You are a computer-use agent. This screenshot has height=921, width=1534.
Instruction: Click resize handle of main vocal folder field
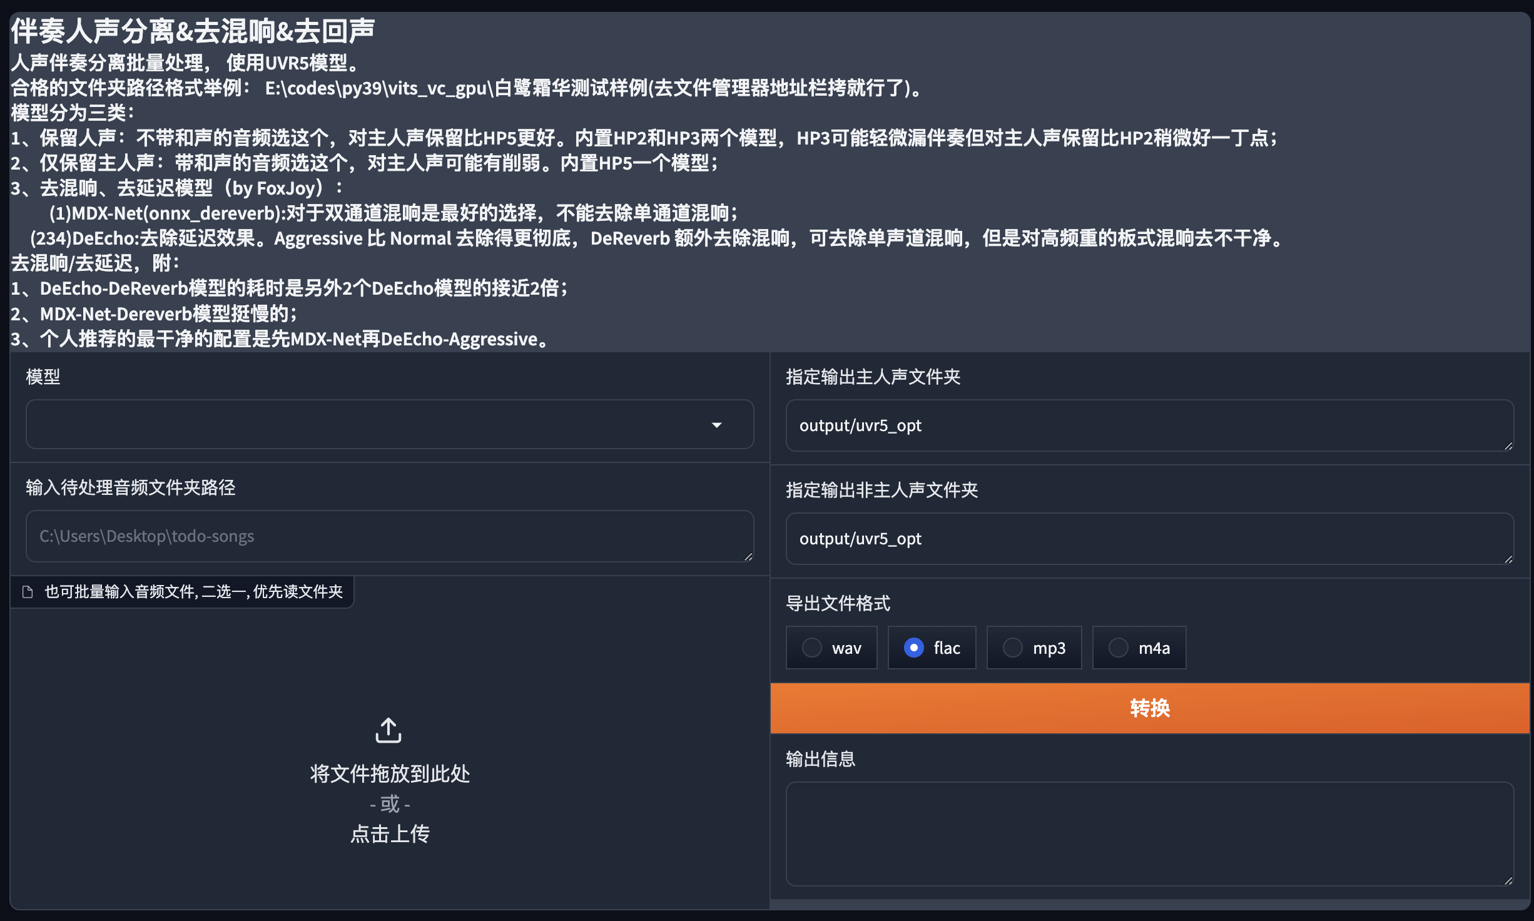coord(1508,446)
